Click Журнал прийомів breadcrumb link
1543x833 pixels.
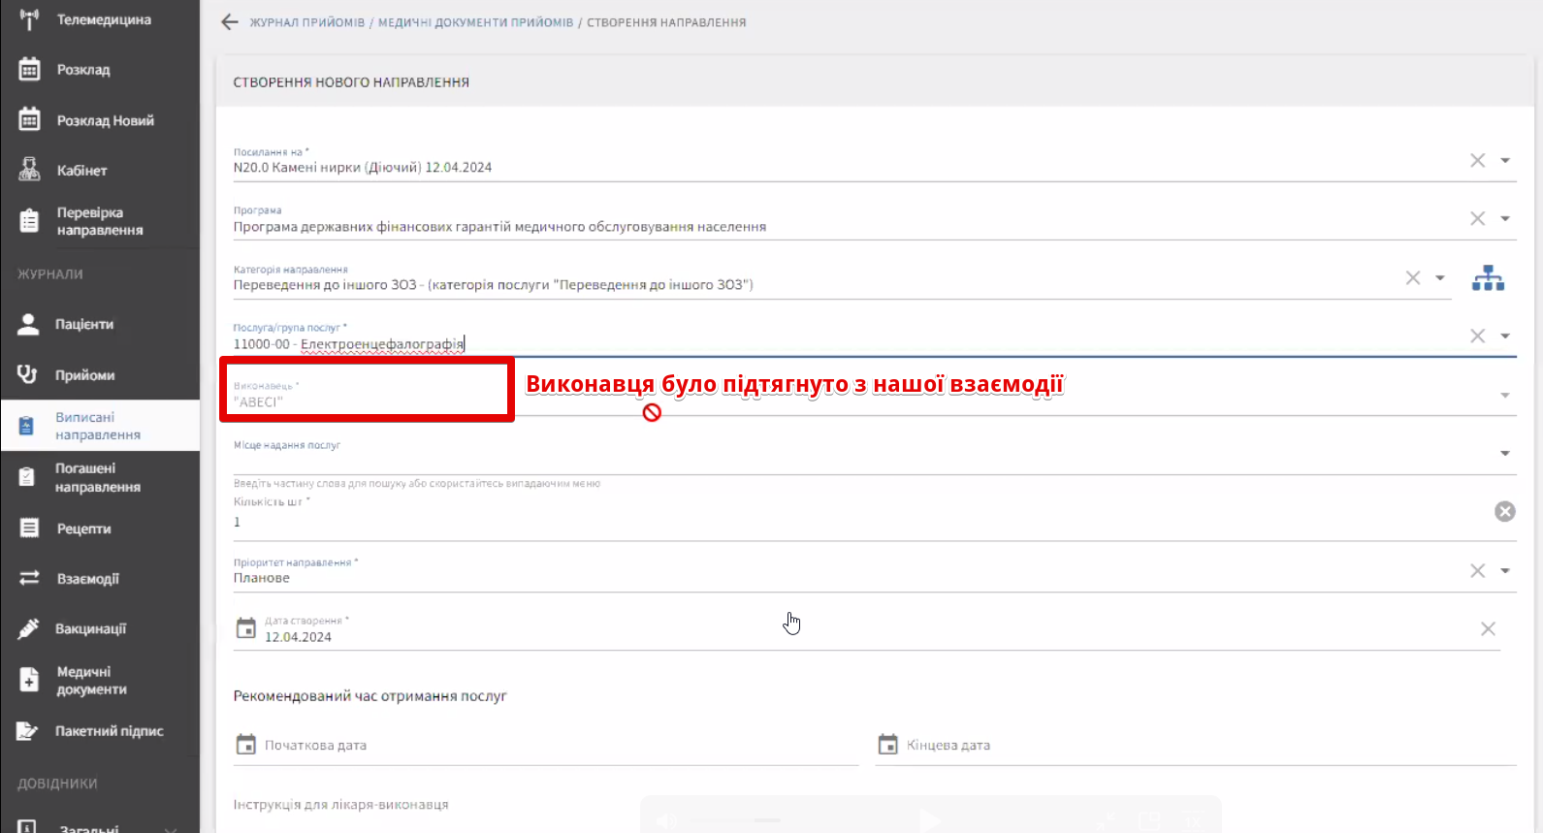(x=306, y=22)
